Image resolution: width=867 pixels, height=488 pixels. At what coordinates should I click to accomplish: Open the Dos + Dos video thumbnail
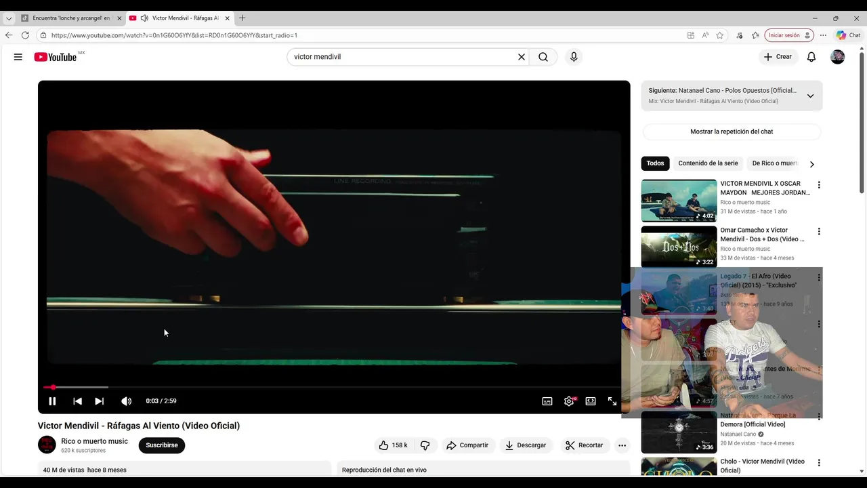click(679, 247)
